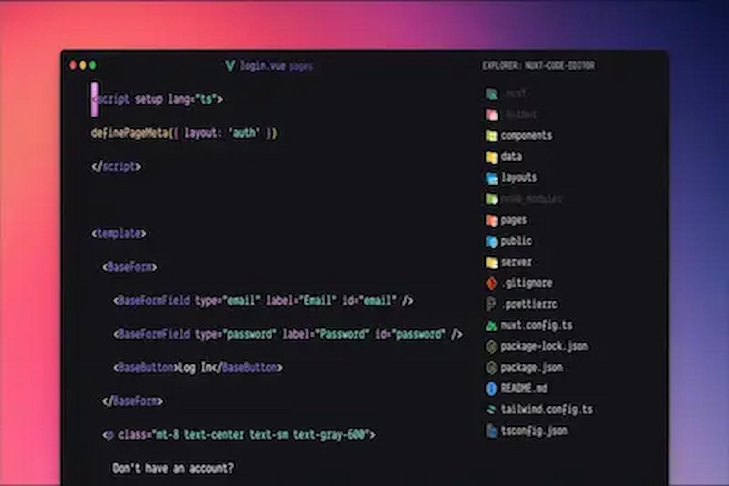Viewport: 729px width, 486px height.
Task: Click the file icon beside tsconfig.json
Action: click(x=491, y=431)
